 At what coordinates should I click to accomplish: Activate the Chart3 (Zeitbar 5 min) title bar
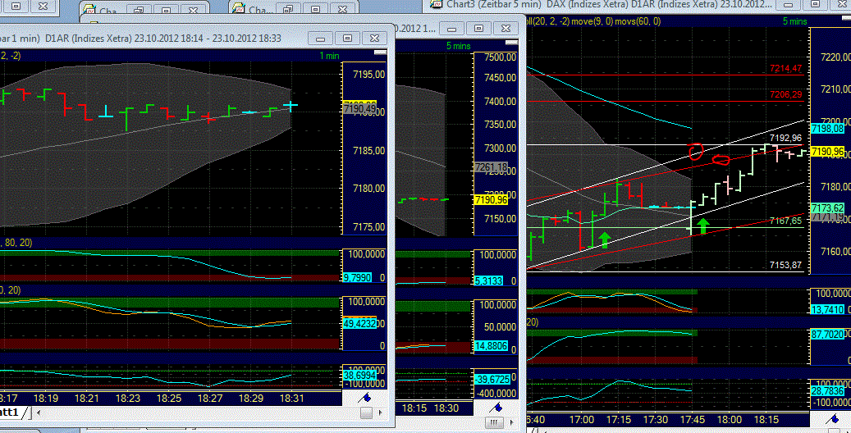click(x=608, y=4)
